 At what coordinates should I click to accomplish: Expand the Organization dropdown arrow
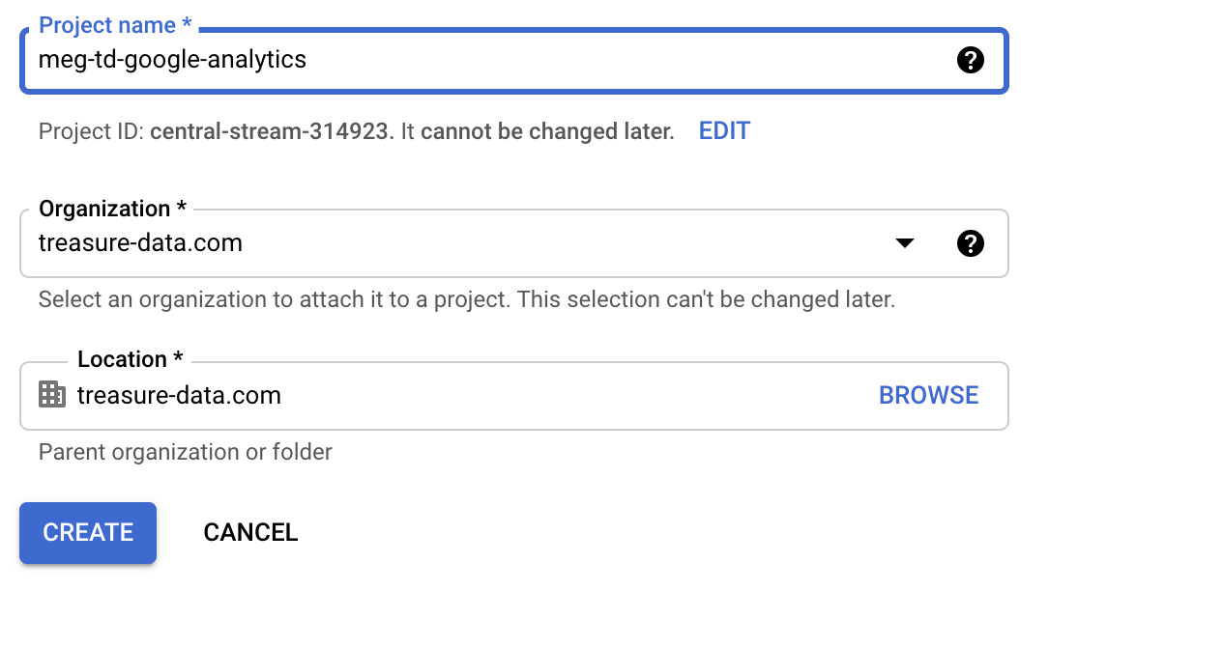click(904, 243)
